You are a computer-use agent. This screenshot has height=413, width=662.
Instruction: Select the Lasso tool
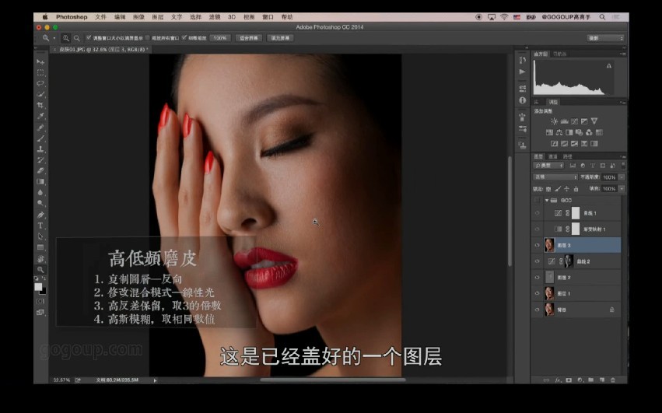pyautogui.click(x=40, y=84)
